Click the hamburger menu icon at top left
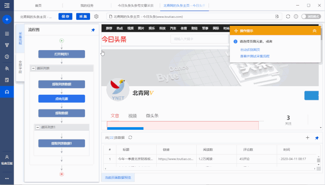The image size is (325, 185). (7, 6)
